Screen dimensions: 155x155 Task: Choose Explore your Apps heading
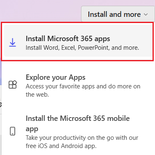(56, 77)
